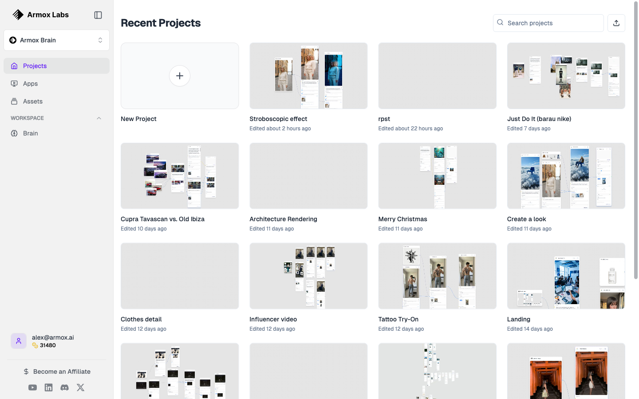Click the vertical page scrollbar

coord(635,141)
